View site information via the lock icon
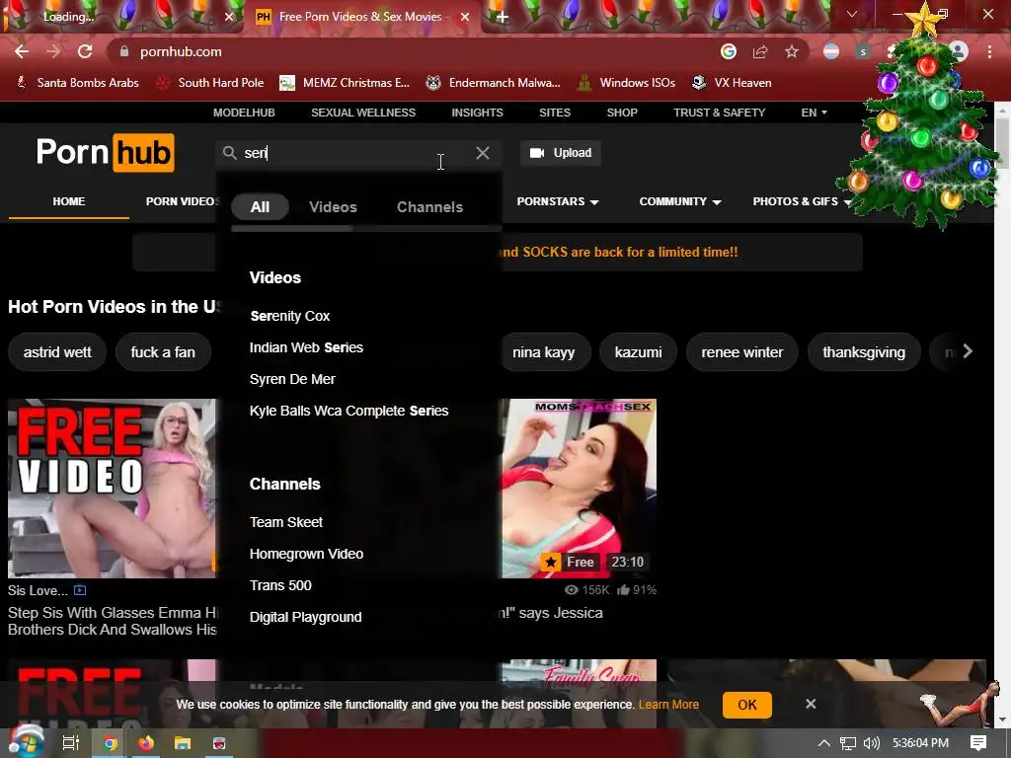This screenshot has width=1011, height=758. pos(124,51)
